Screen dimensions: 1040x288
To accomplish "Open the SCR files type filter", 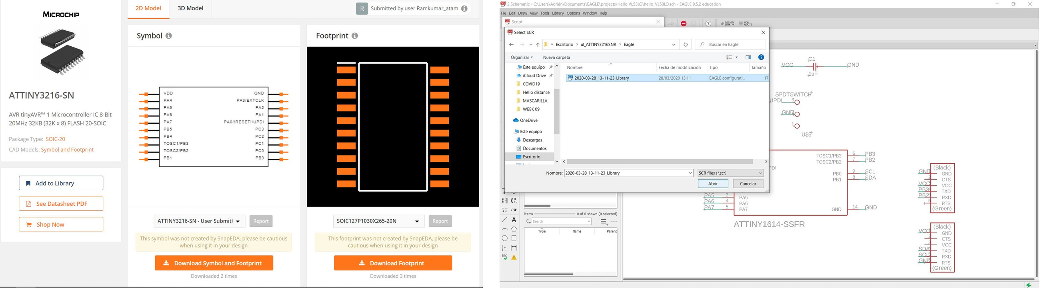I will 731,173.
